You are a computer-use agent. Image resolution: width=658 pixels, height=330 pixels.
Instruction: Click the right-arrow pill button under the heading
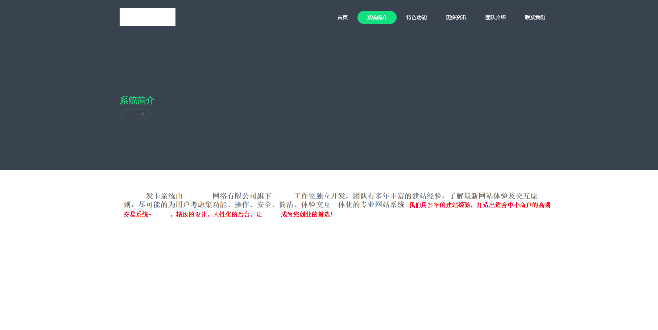click(x=135, y=114)
